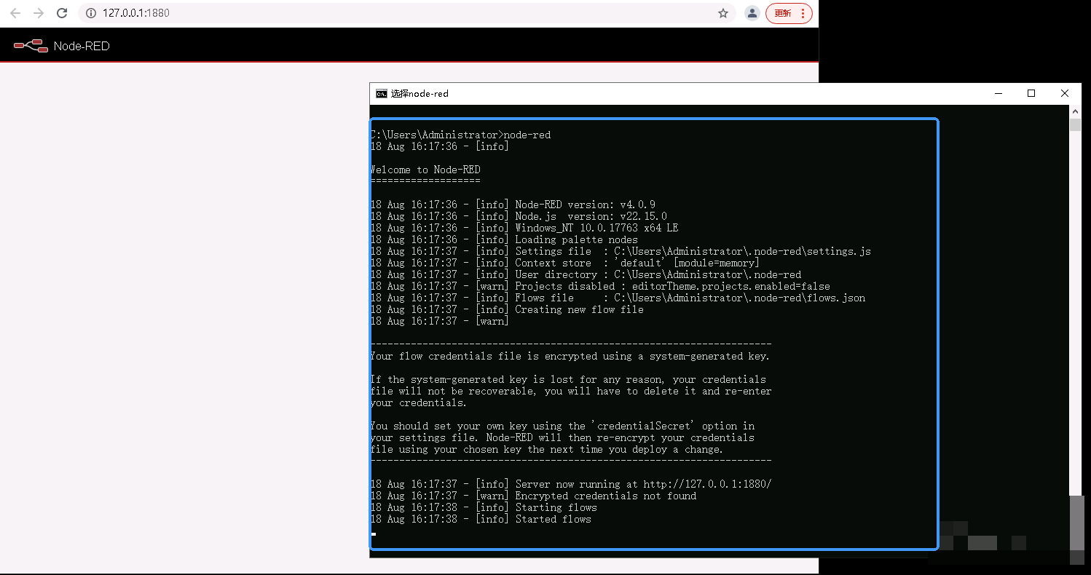Click the 'Node.js version: v22.15.0' line
The image size is (1091, 575).
point(519,216)
